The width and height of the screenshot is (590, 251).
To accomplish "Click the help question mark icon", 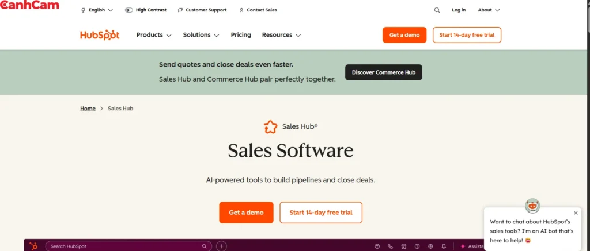I will coord(417,246).
